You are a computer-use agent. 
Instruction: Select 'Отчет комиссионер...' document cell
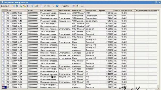point(49,79)
